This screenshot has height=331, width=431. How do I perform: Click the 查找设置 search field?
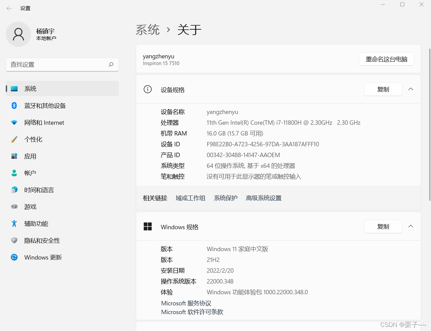pyautogui.click(x=62, y=64)
